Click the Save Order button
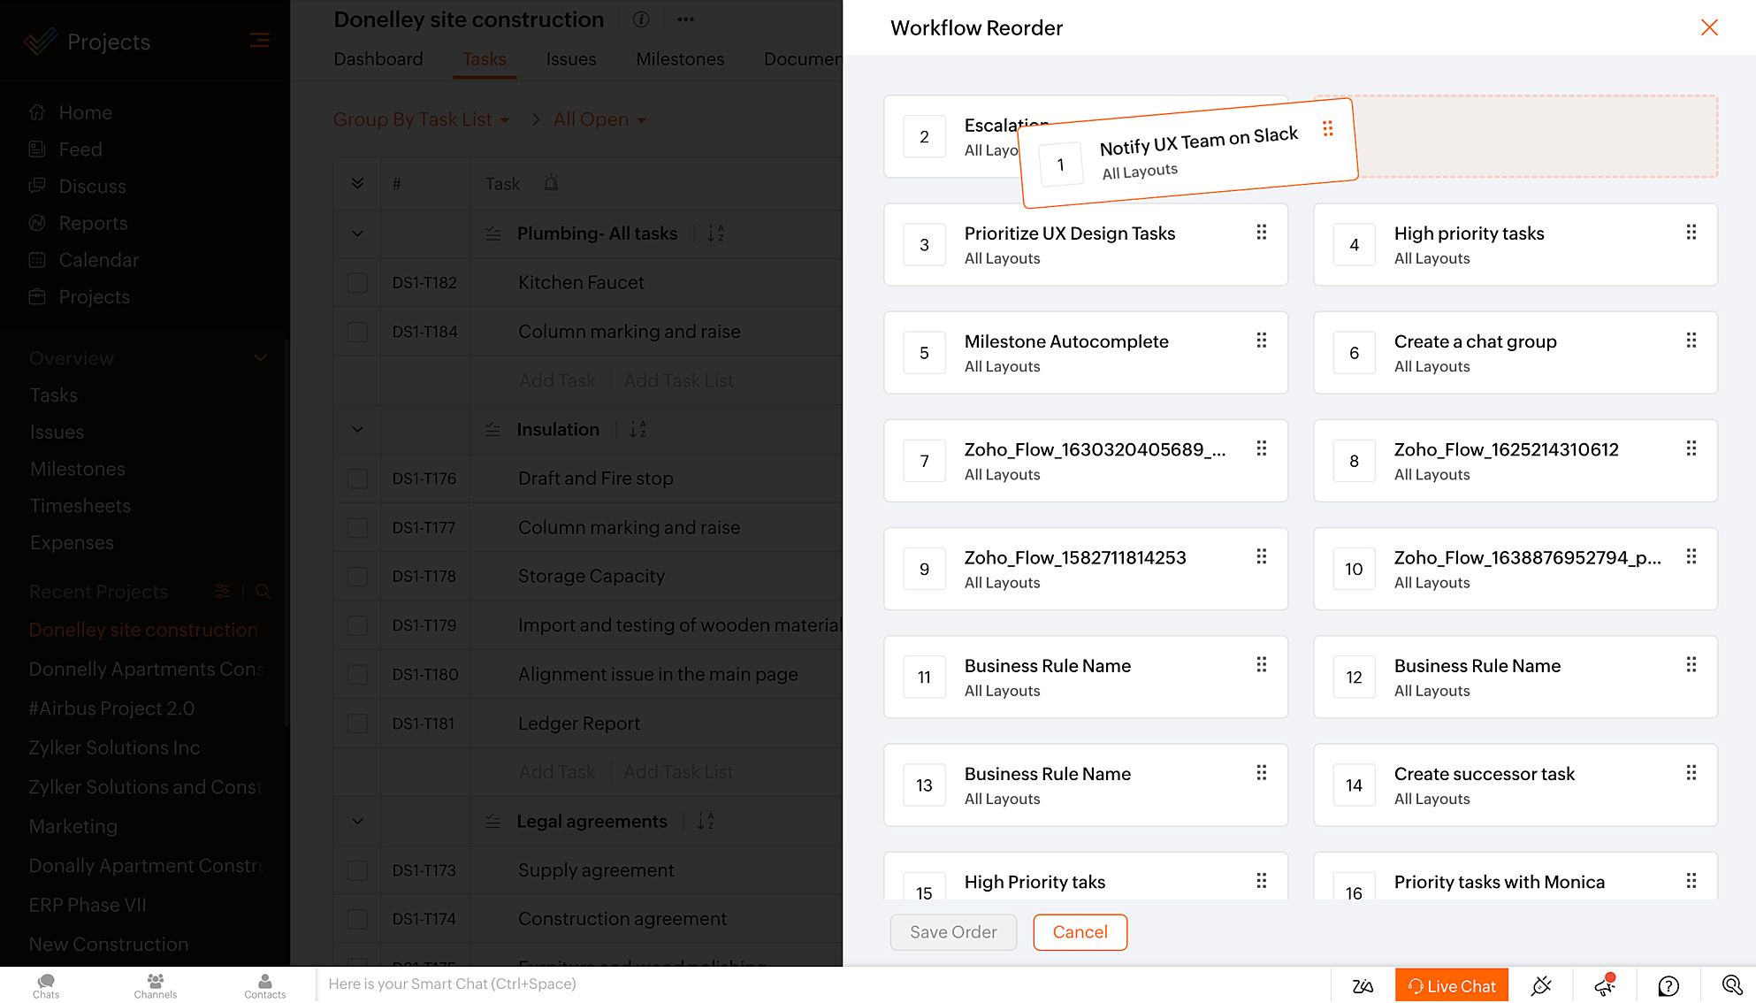Viewport: 1756px width, 1003px height. (953, 932)
